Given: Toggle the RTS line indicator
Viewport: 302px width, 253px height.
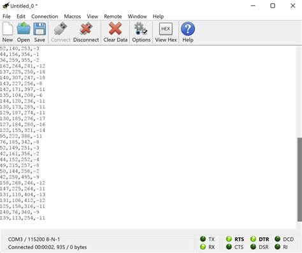Looking at the screenshot, I should (x=235, y=239).
